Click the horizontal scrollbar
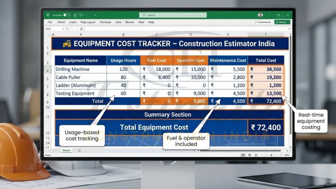 pos(240,151)
